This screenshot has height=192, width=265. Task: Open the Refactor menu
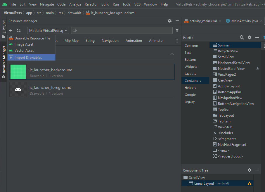[91, 4]
